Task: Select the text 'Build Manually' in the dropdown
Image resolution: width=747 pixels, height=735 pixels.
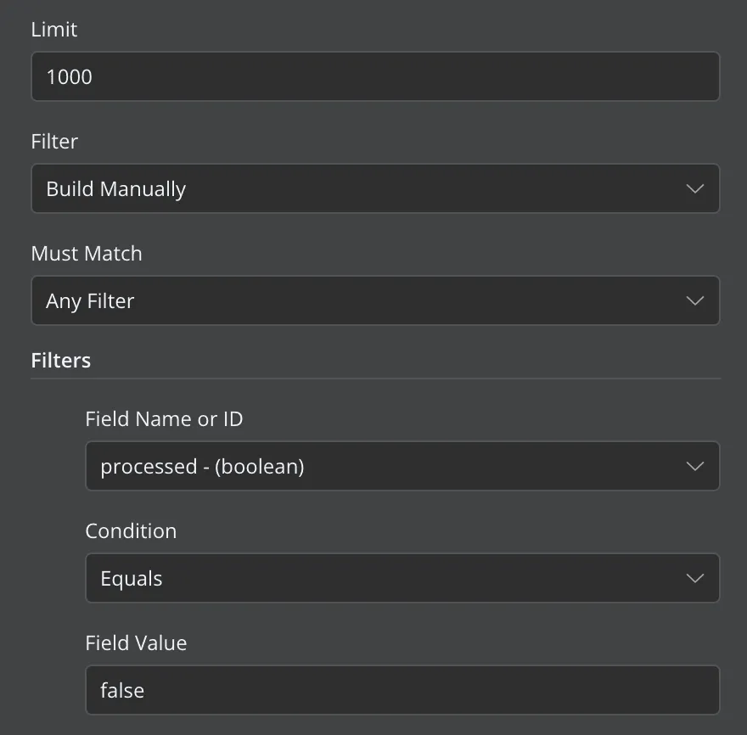Action: coord(115,188)
